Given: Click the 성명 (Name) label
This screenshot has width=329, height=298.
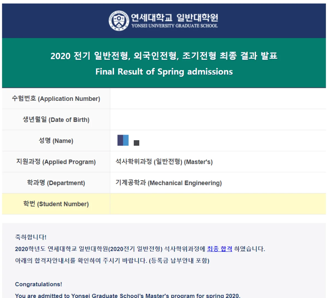Looking at the screenshot, I should (x=56, y=141).
